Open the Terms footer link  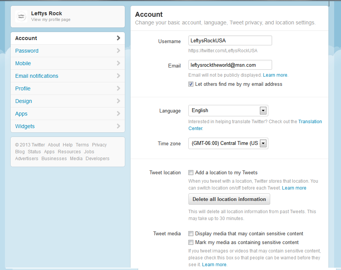82,145
